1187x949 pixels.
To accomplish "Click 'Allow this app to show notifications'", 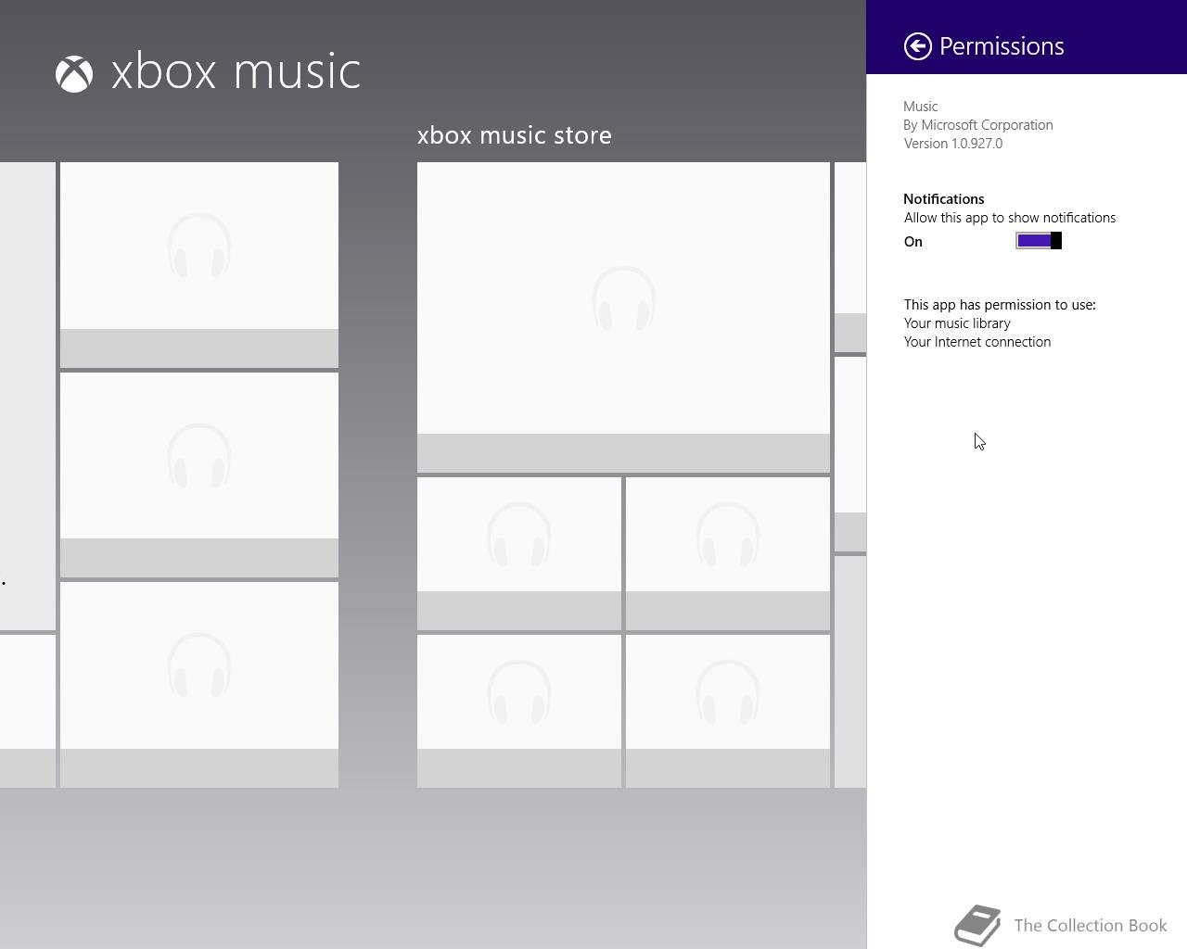I will coord(1010,218).
